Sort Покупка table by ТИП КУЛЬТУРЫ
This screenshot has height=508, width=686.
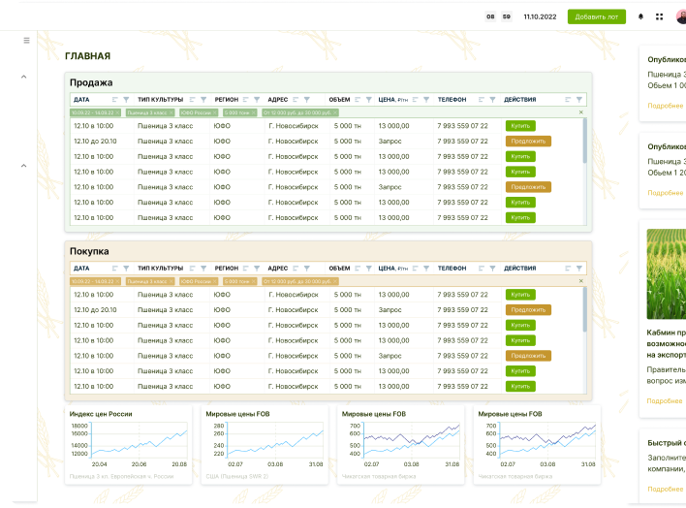pos(192,268)
